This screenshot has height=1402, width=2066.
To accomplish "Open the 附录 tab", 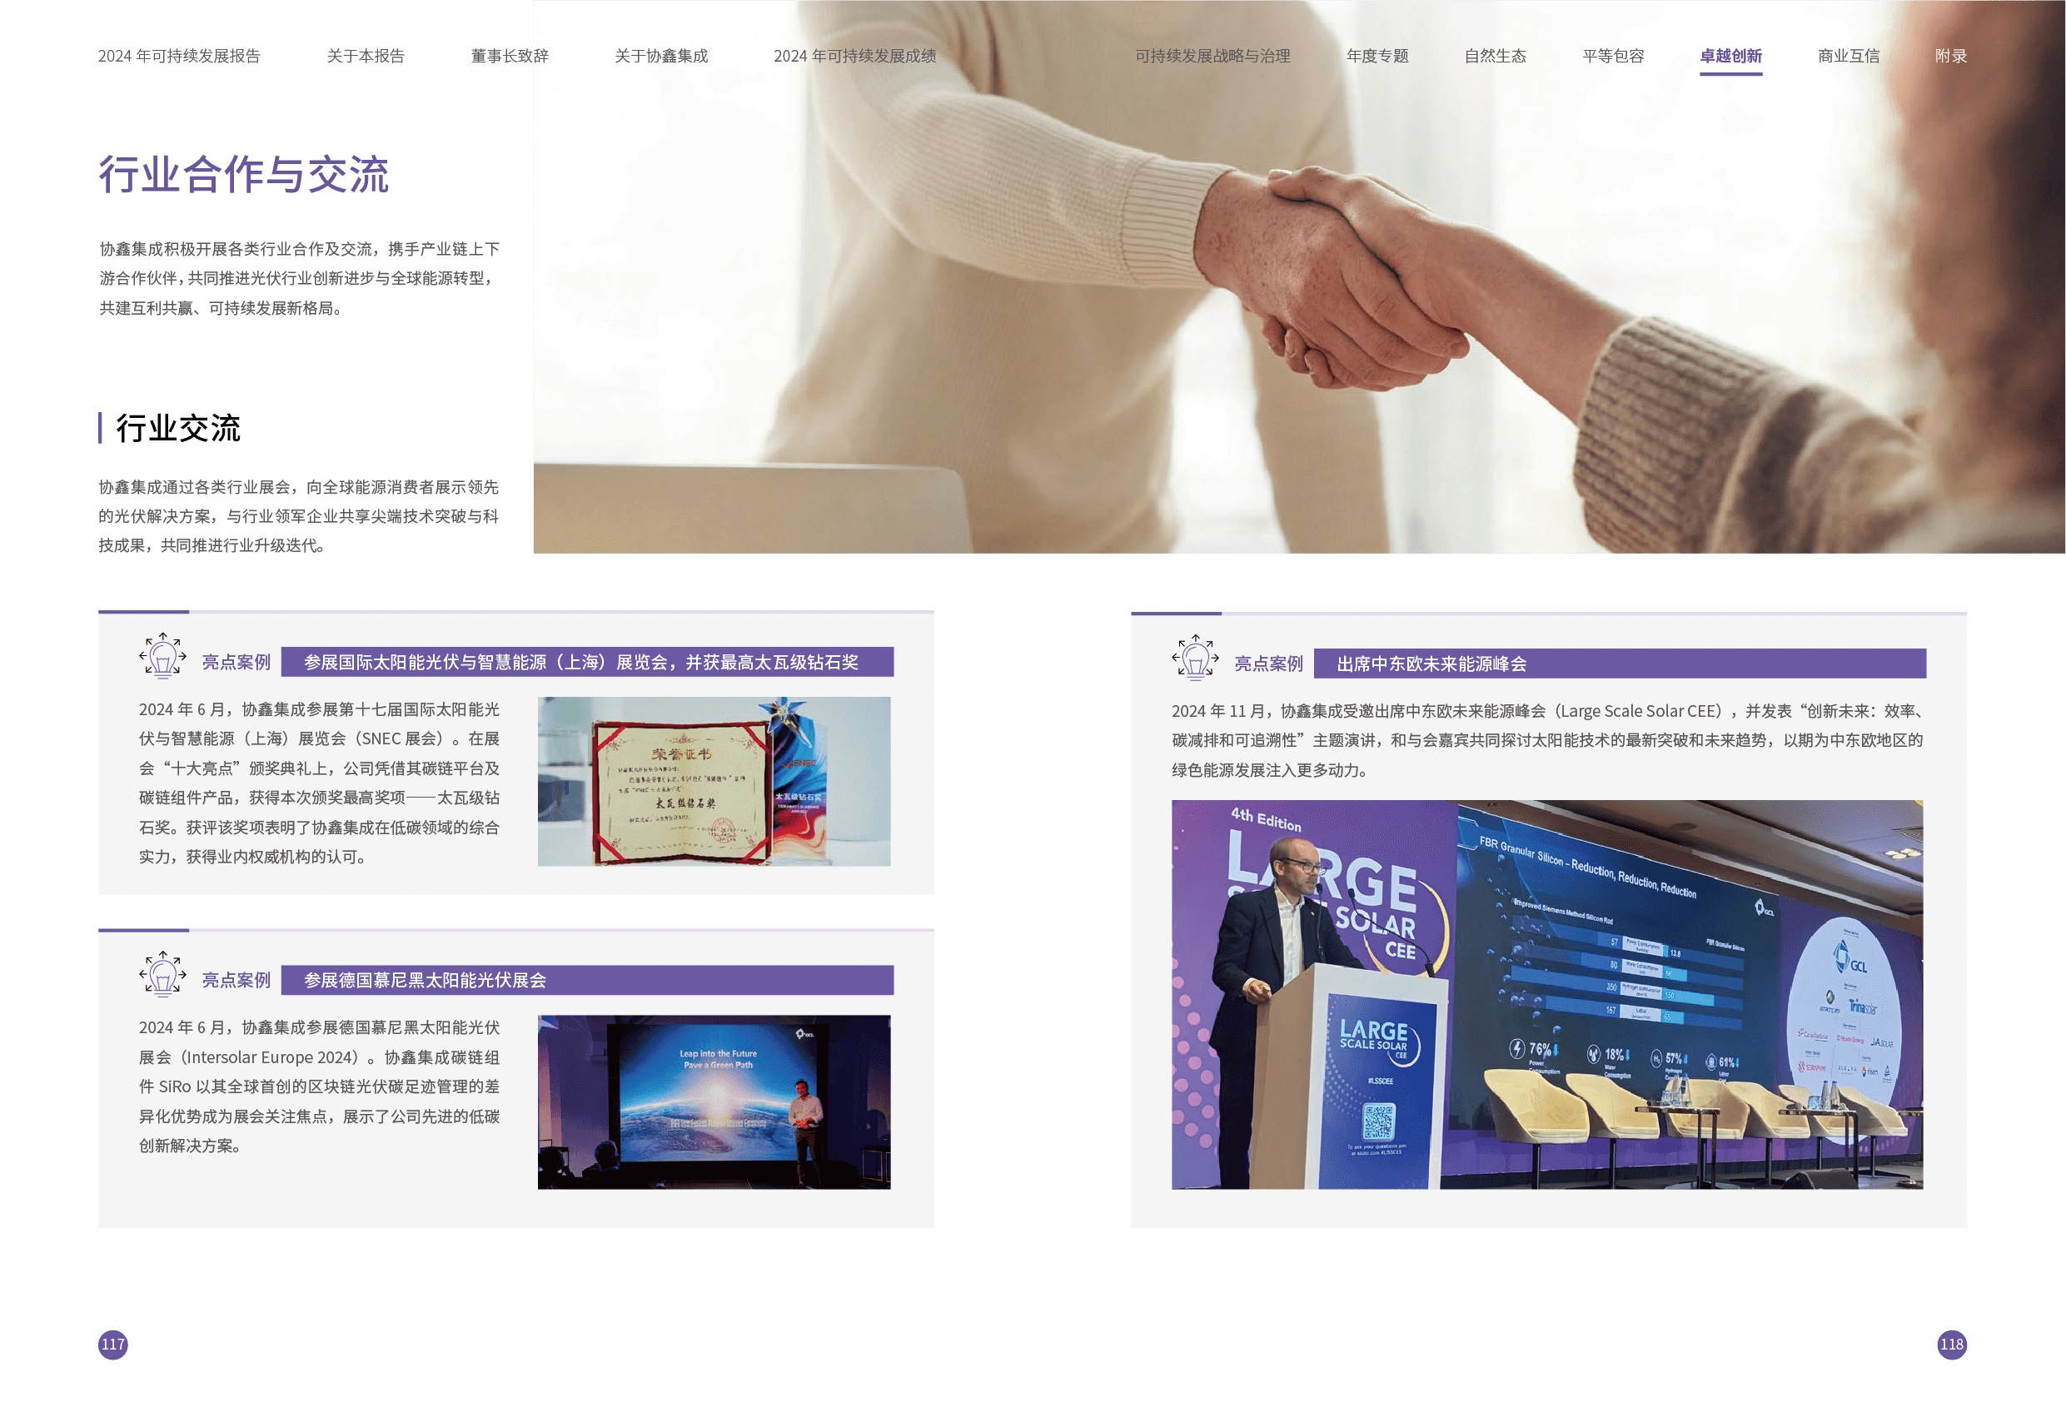I will [x=1950, y=56].
